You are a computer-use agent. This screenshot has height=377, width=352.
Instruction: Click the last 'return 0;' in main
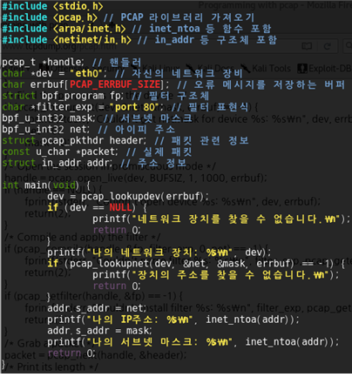click(71, 353)
